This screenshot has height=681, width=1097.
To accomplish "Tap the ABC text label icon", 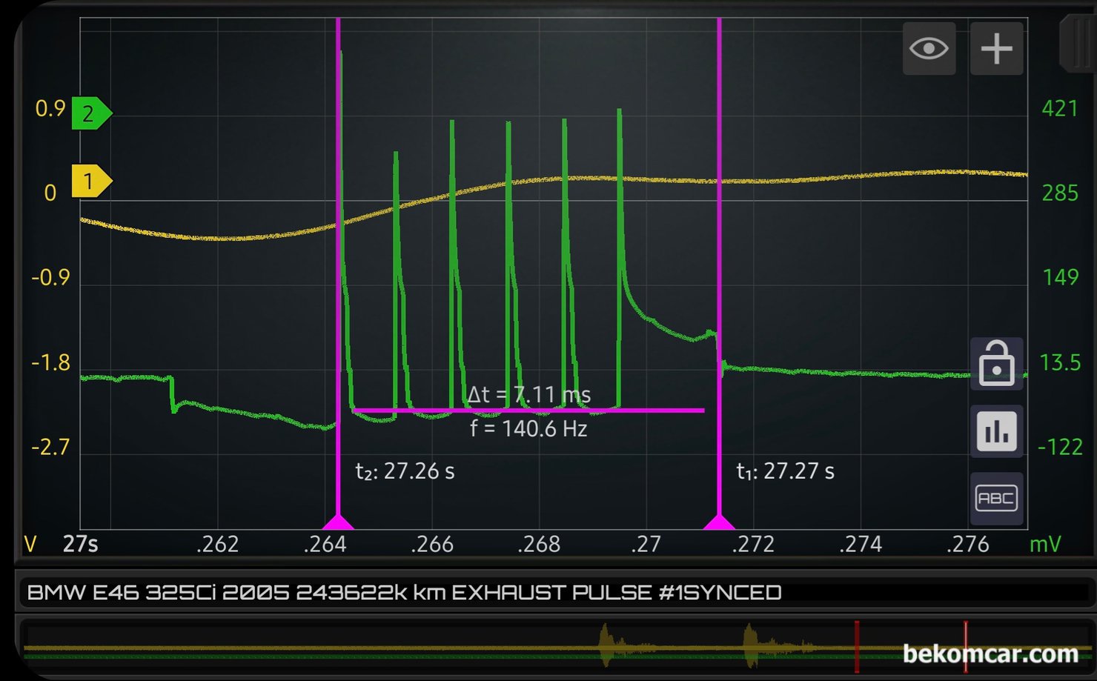I will [996, 499].
